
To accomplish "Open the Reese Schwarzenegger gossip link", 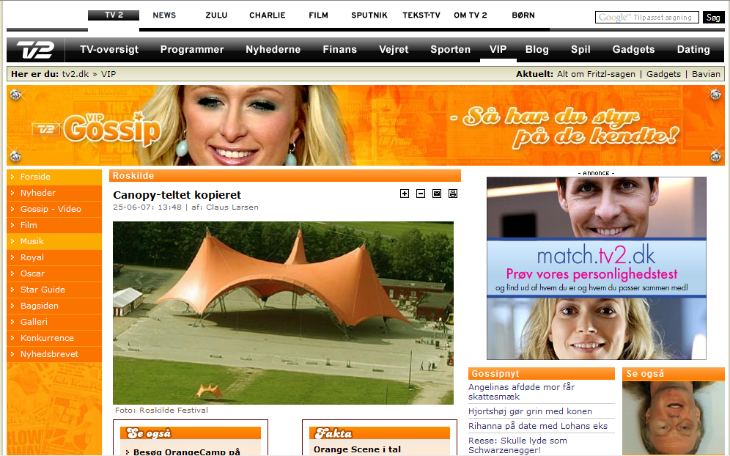I will (x=517, y=445).
